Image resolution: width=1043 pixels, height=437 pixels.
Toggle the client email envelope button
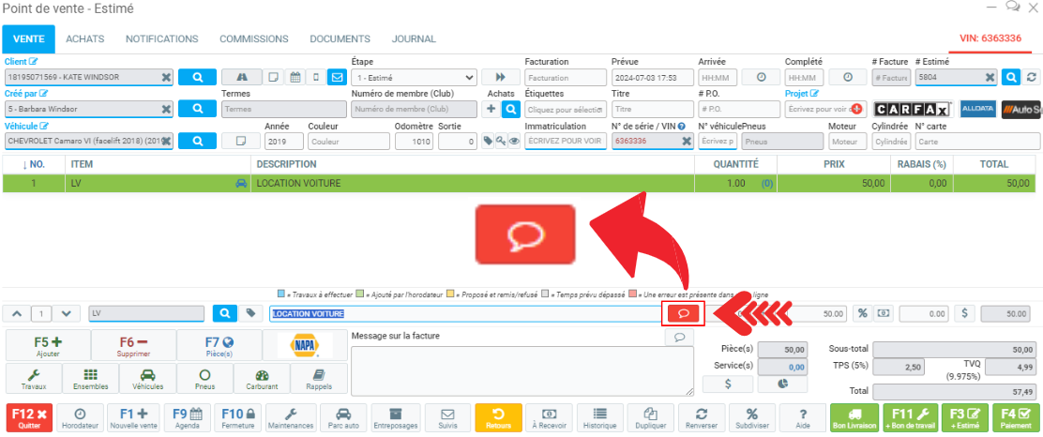(x=336, y=78)
